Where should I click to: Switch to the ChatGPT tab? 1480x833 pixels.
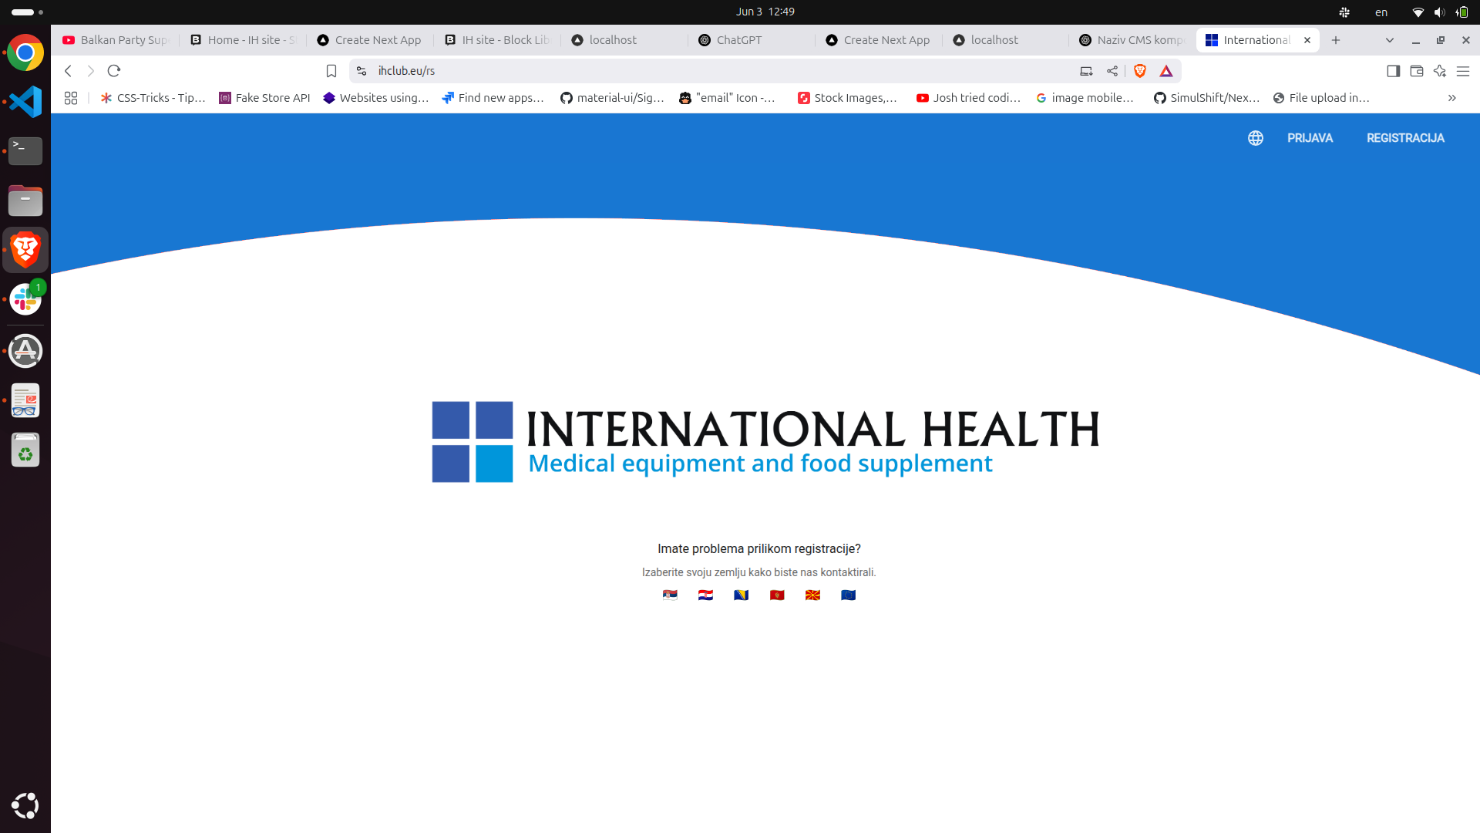738,40
